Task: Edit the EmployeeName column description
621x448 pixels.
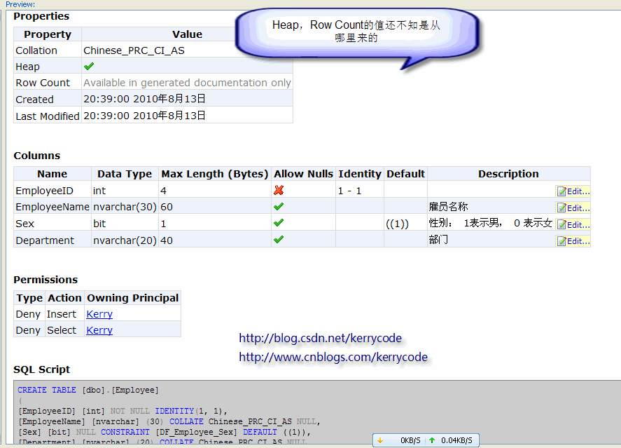Action: click(573, 208)
